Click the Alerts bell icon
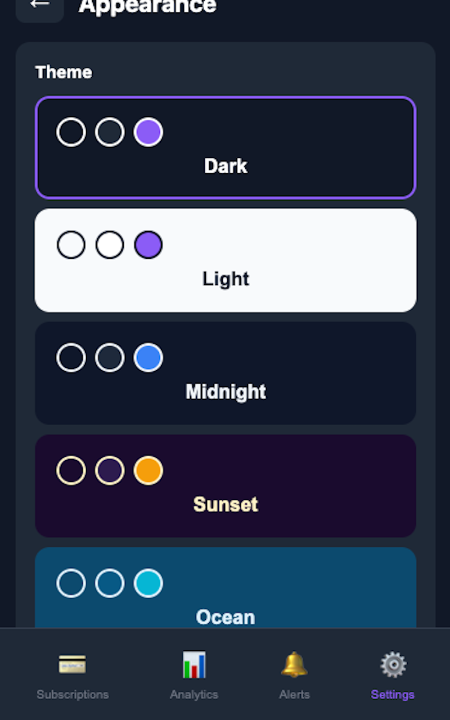 tap(294, 664)
